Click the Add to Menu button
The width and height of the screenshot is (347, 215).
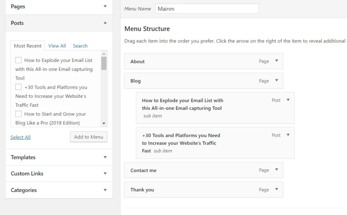coord(88,137)
